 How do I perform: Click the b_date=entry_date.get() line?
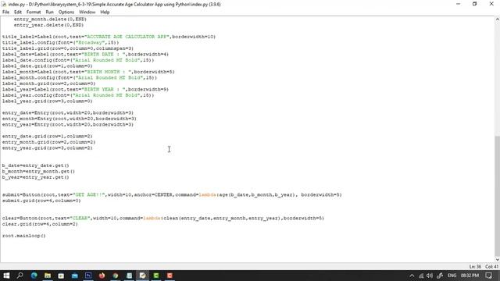(x=35, y=165)
